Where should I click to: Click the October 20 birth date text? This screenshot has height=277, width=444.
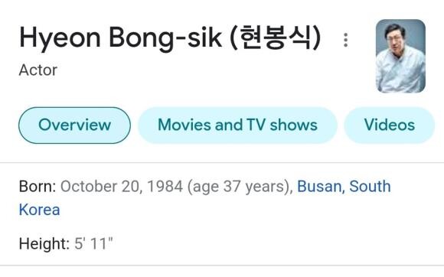[x=101, y=187]
